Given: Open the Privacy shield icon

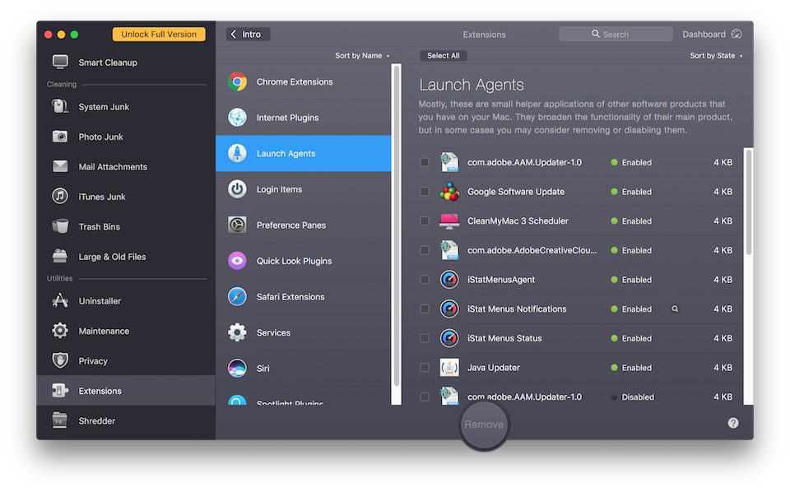Looking at the screenshot, I should (x=60, y=360).
